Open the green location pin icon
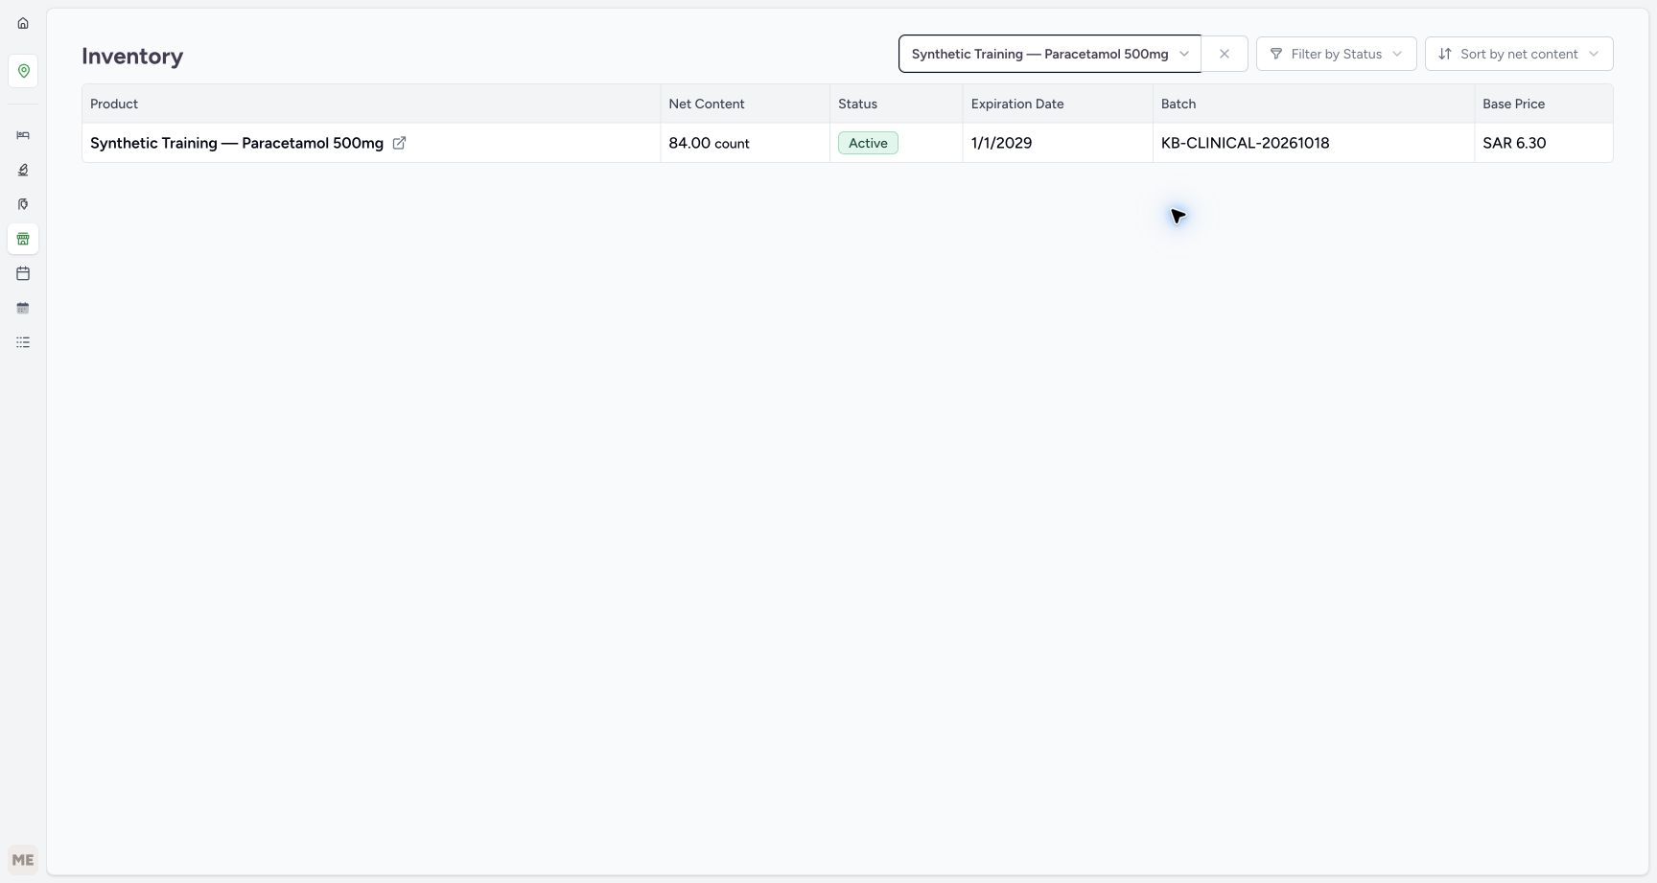Image resolution: width=1657 pixels, height=883 pixels. (23, 71)
